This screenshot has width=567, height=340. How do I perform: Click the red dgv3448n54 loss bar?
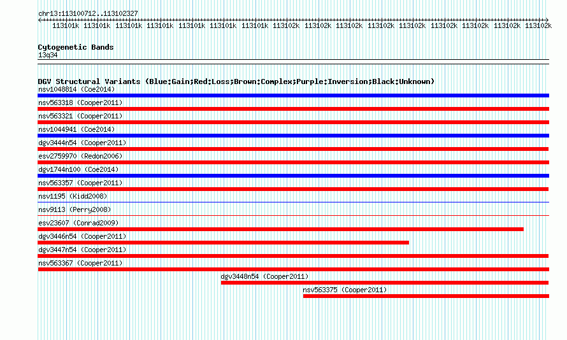pos(385,283)
